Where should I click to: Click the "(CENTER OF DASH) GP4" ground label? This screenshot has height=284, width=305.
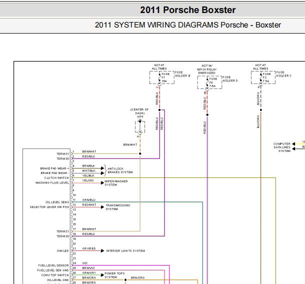[139, 113]
